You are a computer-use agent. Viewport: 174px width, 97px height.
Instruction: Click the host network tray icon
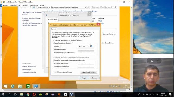(x=150, y=95)
